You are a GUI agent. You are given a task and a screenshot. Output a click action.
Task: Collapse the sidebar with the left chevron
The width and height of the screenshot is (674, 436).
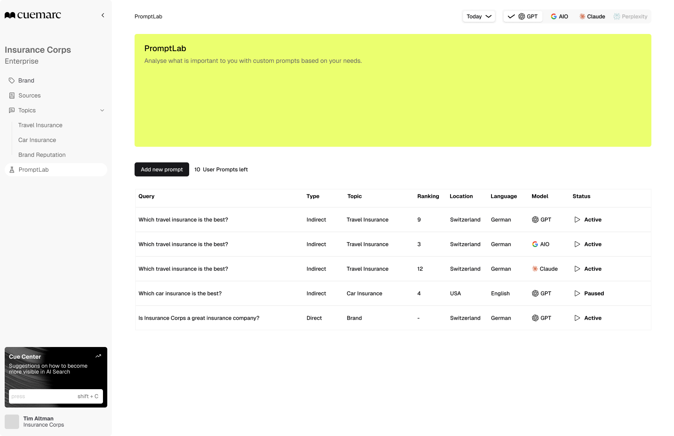pyautogui.click(x=103, y=15)
